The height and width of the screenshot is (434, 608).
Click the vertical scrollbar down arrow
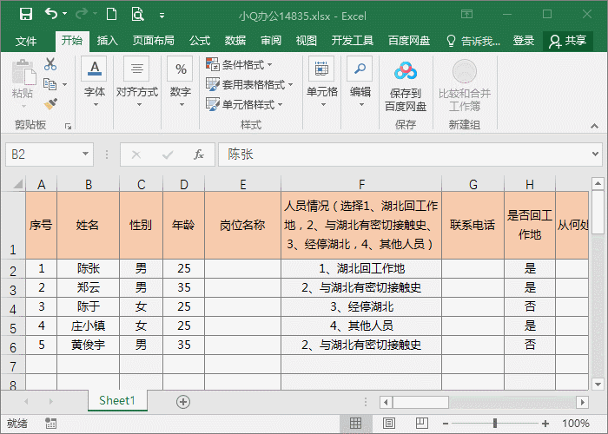pos(598,385)
